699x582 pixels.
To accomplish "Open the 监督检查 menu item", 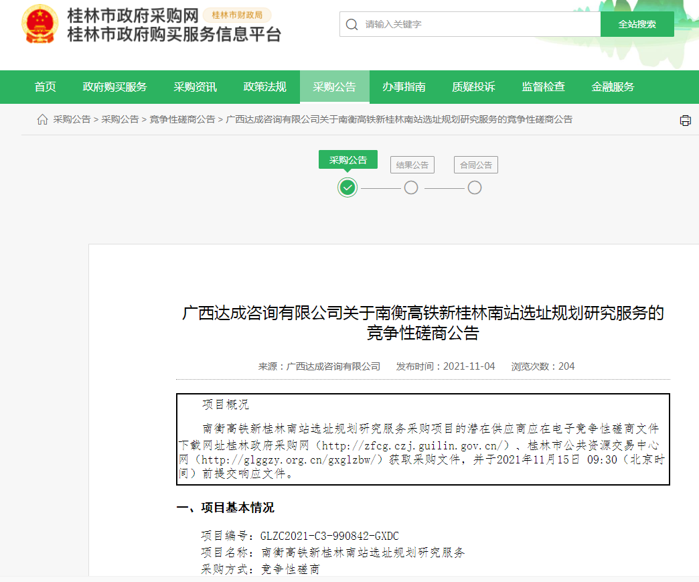I will (x=544, y=87).
